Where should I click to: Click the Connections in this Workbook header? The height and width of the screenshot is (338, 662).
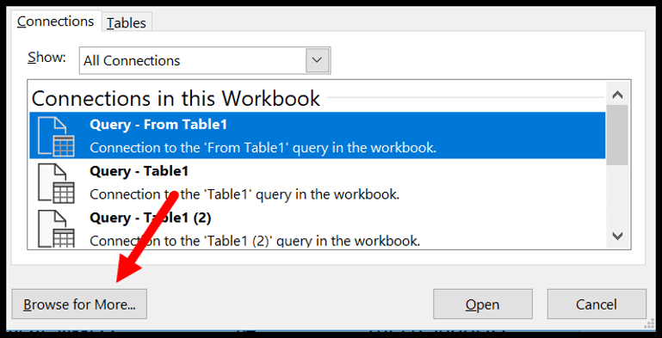click(x=176, y=98)
